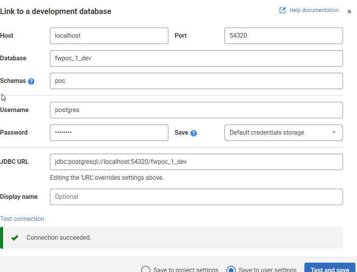This screenshot has width=357, height=272.
Task: Click the dropdown arrow on the credentials storage selector
Action: [334, 133]
